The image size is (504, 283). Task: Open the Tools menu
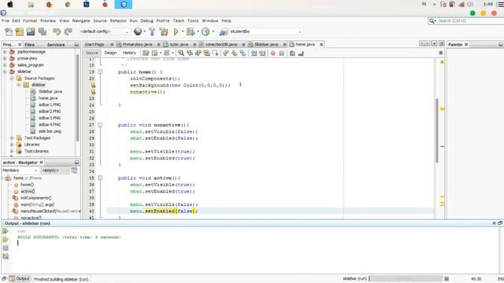(193, 20)
